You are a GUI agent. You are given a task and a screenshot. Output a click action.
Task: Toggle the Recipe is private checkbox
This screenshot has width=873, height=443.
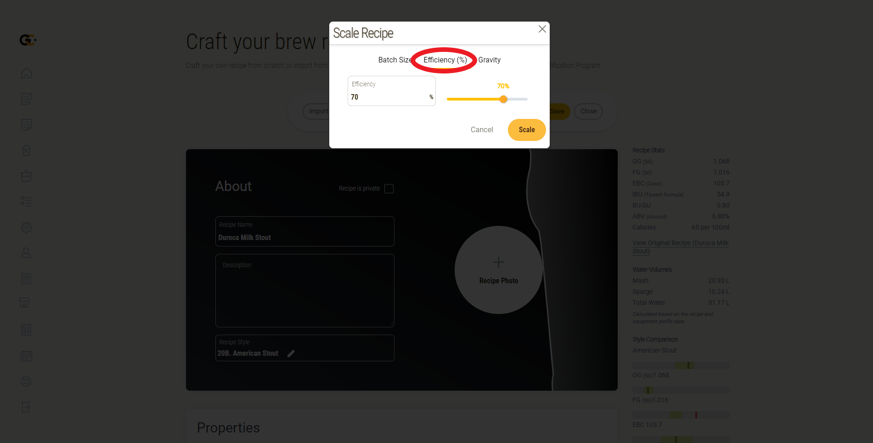point(389,189)
